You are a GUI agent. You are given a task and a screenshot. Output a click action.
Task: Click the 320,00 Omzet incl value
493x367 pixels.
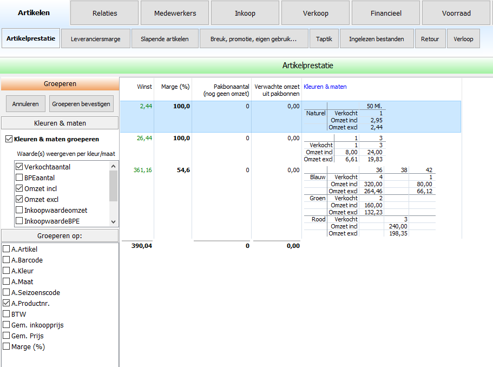point(373,184)
